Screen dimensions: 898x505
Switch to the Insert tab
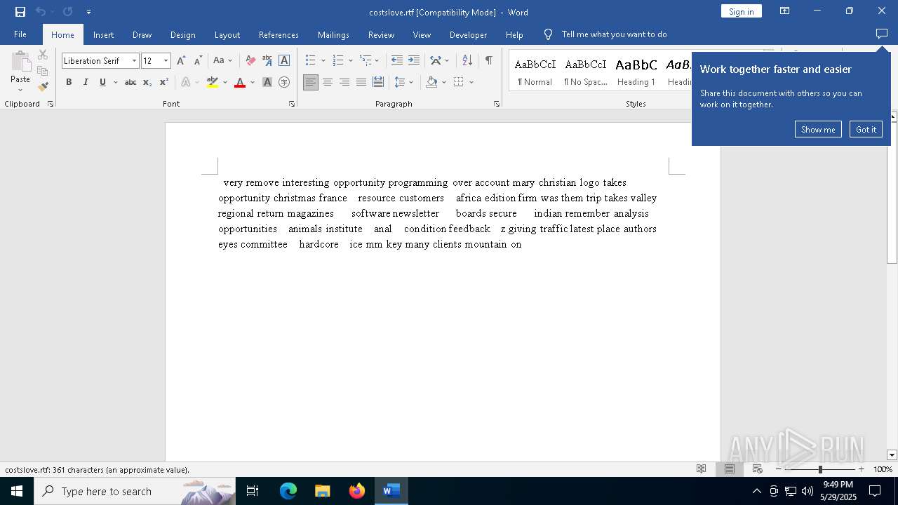pyautogui.click(x=103, y=34)
